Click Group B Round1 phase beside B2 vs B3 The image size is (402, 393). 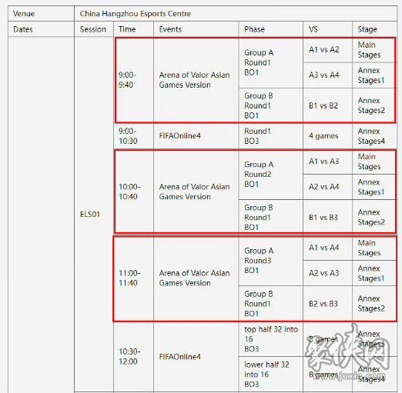coord(271,304)
